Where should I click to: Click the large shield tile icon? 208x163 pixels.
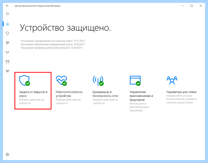(x=24, y=80)
